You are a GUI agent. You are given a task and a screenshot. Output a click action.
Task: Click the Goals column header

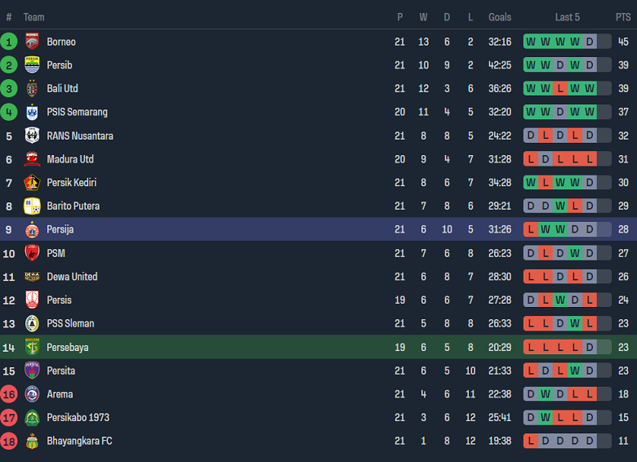500,17
